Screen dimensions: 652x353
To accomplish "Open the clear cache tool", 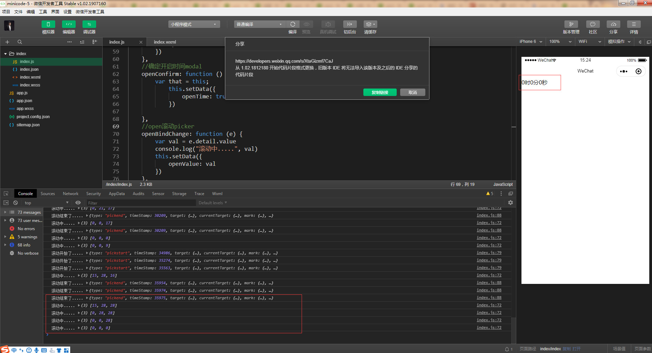I will pyautogui.click(x=370, y=24).
